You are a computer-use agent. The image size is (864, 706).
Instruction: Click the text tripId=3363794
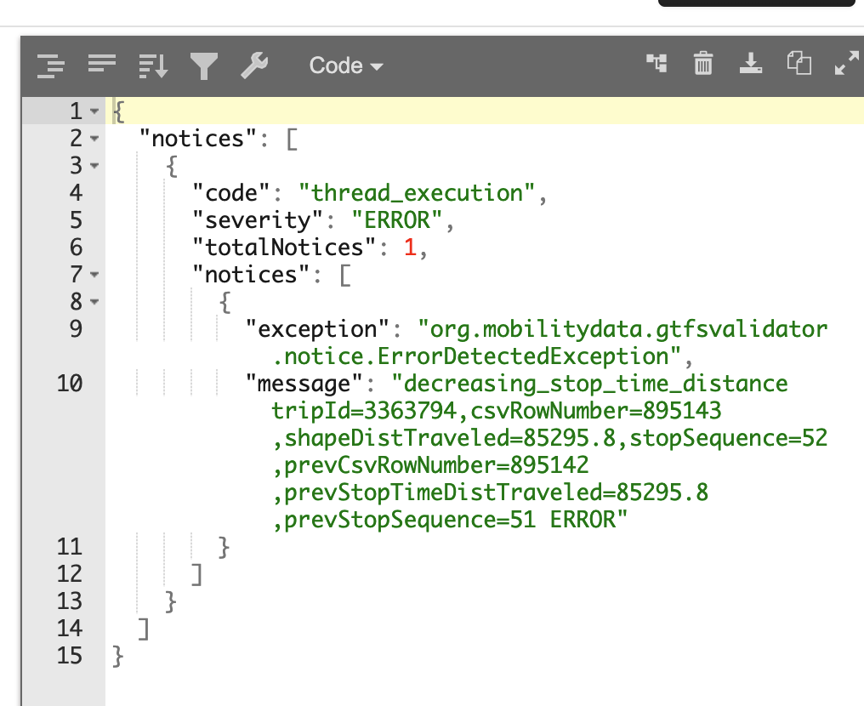pyautogui.click(x=364, y=411)
